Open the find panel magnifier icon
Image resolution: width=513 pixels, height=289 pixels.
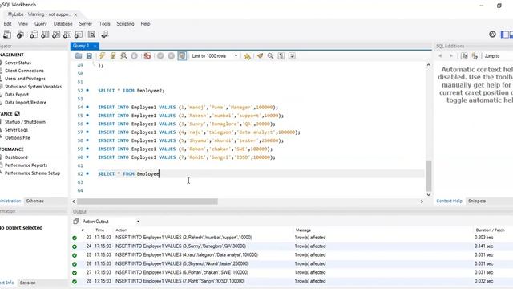coord(271,56)
